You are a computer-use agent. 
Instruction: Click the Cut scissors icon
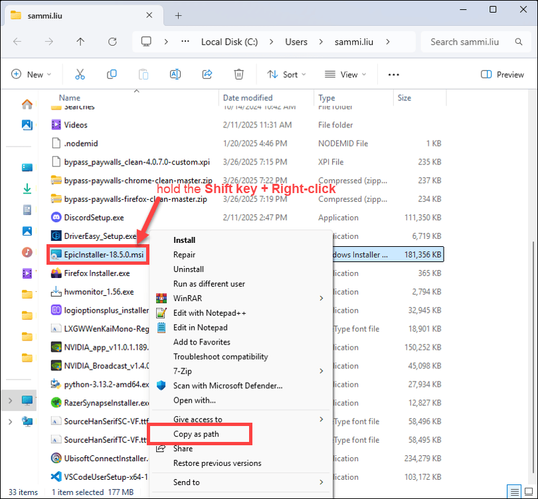80,74
